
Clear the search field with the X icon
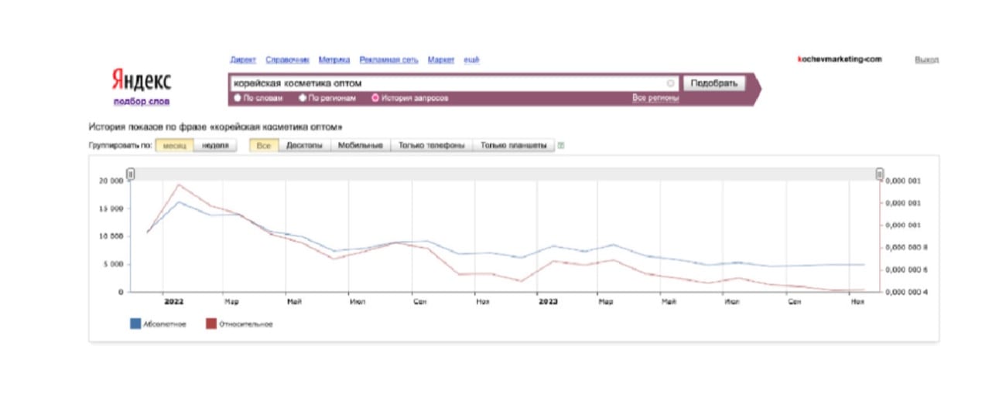(x=670, y=83)
